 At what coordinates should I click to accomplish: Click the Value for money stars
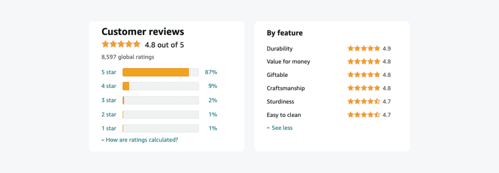pos(364,62)
